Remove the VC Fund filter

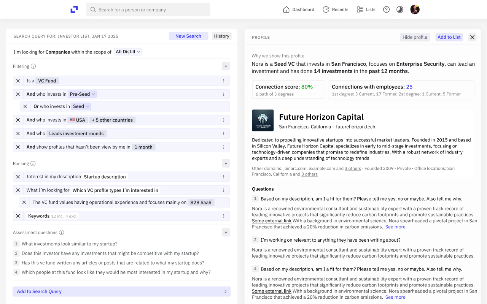pyautogui.click(x=18, y=81)
